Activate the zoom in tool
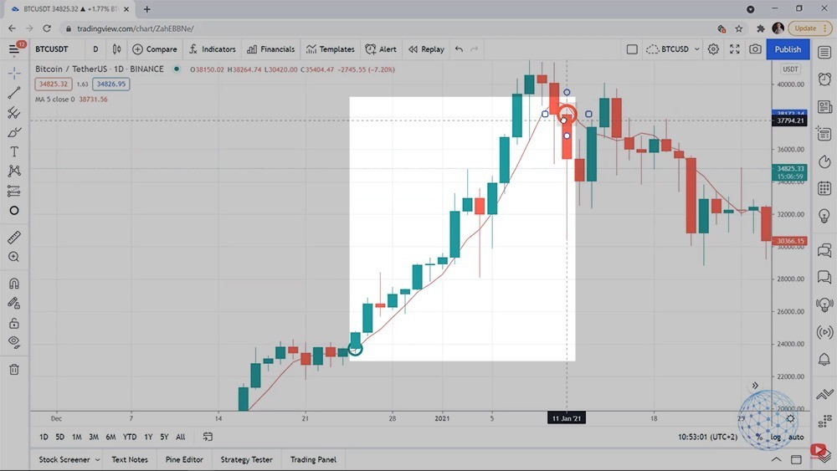 14,258
